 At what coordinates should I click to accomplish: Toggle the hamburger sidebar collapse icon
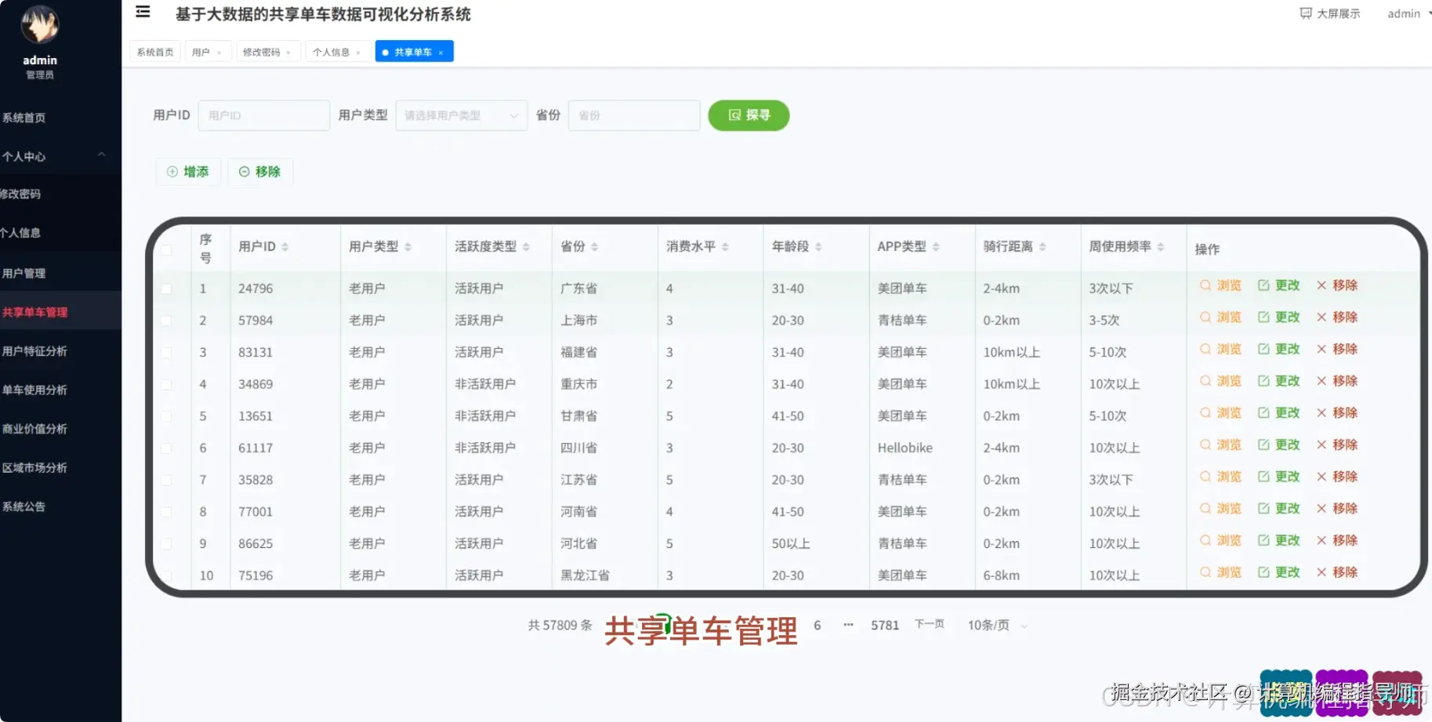pos(143,12)
